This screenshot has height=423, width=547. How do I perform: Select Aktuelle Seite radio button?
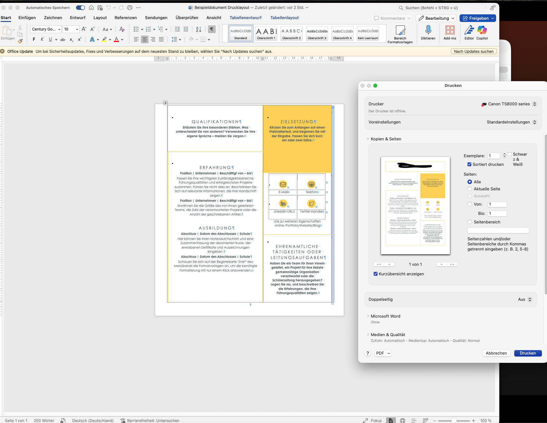pyautogui.click(x=470, y=189)
